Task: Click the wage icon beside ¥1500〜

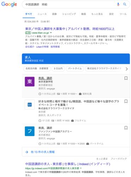Action: (x=58, y=94)
